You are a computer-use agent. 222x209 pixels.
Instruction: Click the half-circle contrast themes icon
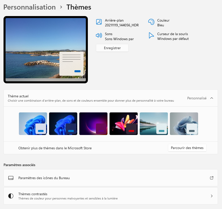tap(11, 196)
